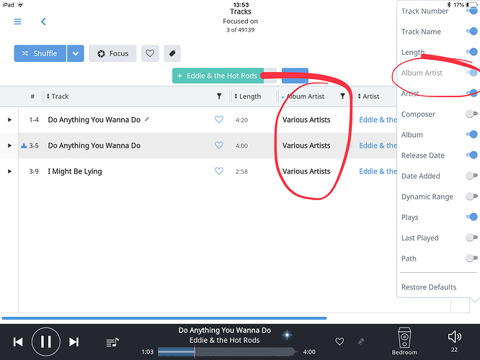Viewport: 480px width, 360px height.
Task: Toggle the Plays column switch
Action: pyautogui.click(x=472, y=217)
